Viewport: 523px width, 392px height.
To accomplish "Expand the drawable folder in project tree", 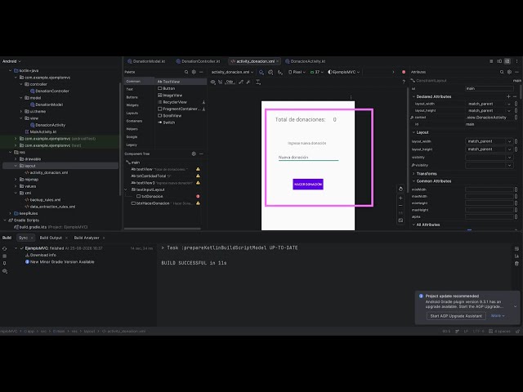I will pyautogui.click(x=16, y=159).
